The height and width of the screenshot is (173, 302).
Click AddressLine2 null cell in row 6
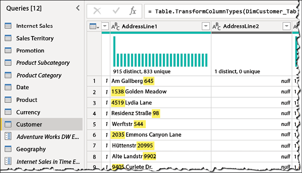point(251,135)
